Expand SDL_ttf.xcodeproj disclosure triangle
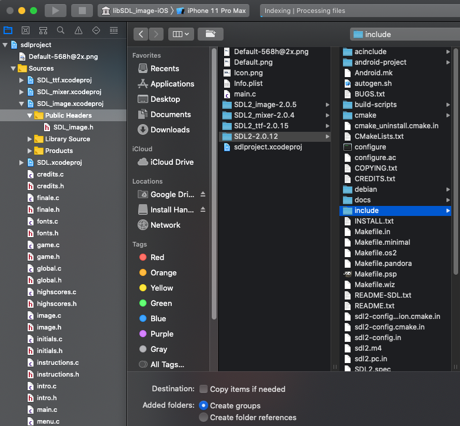The image size is (460, 426). 21,80
